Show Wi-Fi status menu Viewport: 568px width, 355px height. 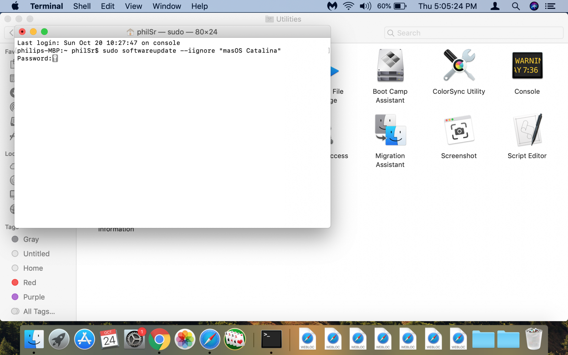pos(348,6)
